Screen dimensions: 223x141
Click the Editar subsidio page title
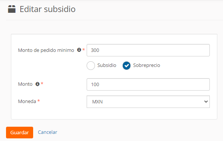click(47, 9)
